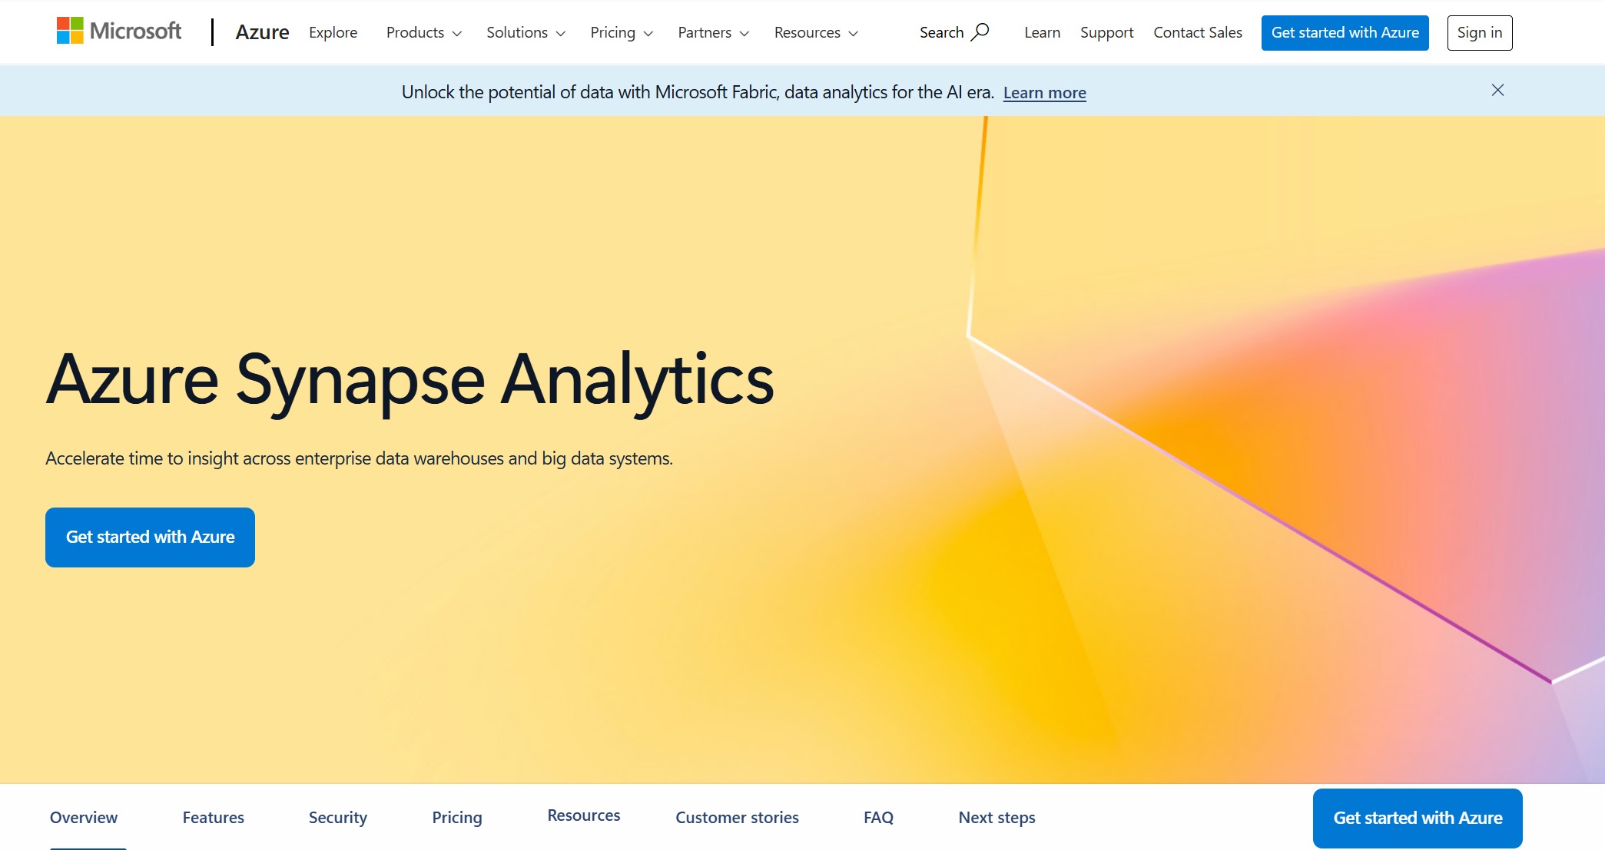Expand the Pricing navigation dropdown
1605x850 pixels.
[x=621, y=32]
